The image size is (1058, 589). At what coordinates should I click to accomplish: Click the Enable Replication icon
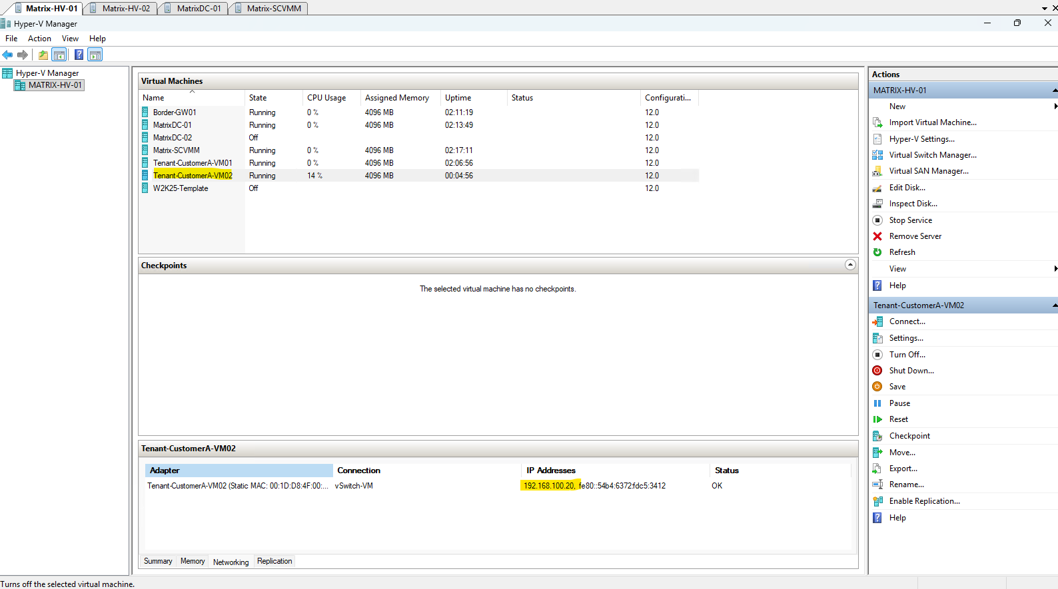tap(877, 501)
